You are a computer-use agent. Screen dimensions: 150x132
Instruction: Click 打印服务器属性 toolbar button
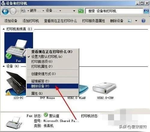point(94,21)
